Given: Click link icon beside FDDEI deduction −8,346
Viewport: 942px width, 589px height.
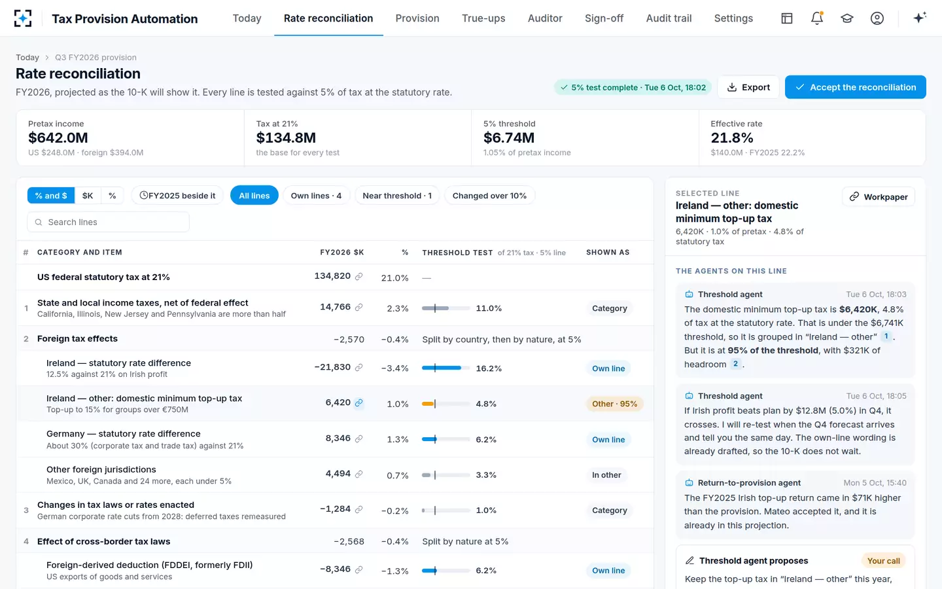Looking at the screenshot, I should 358,569.
